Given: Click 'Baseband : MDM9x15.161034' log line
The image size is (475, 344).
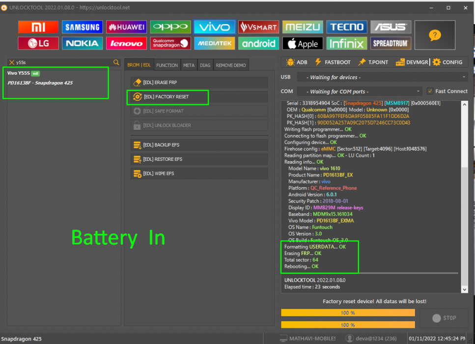Looking at the screenshot, I should [320, 214].
